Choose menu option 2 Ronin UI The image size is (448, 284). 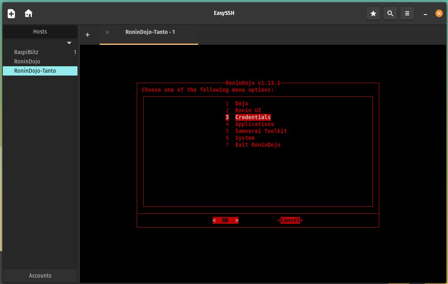click(243, 110)
